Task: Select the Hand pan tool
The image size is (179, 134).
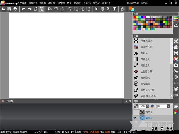Action: tap(102, 9)
